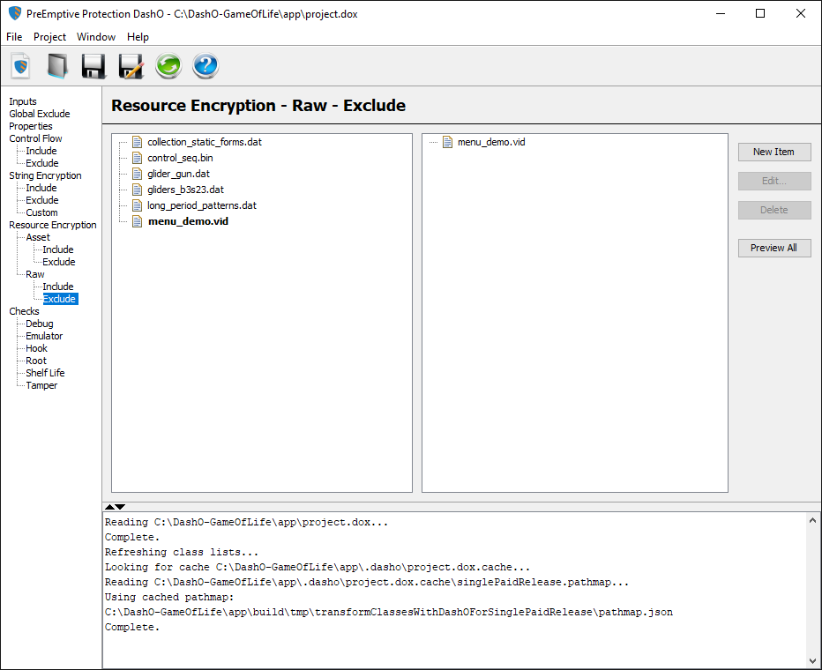
Task: Select control_seq.bin in the file list
Action: tap(180, 158)
